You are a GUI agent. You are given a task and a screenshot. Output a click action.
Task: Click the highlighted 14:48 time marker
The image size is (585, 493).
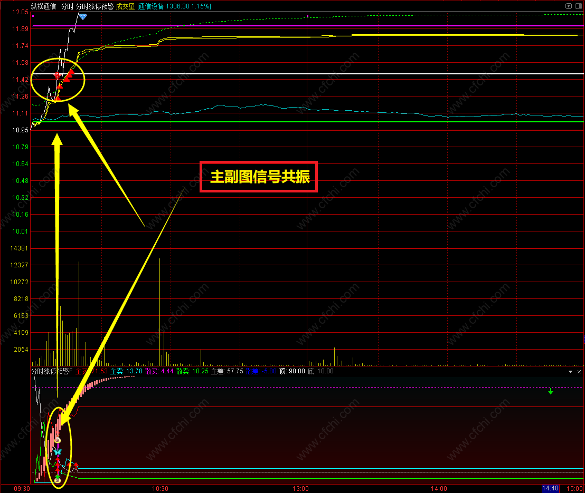550,488
